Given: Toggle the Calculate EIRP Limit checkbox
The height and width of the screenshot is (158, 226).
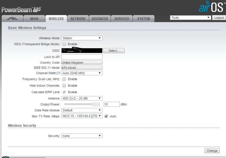Looking at the screenshot, I should point(64,92).
